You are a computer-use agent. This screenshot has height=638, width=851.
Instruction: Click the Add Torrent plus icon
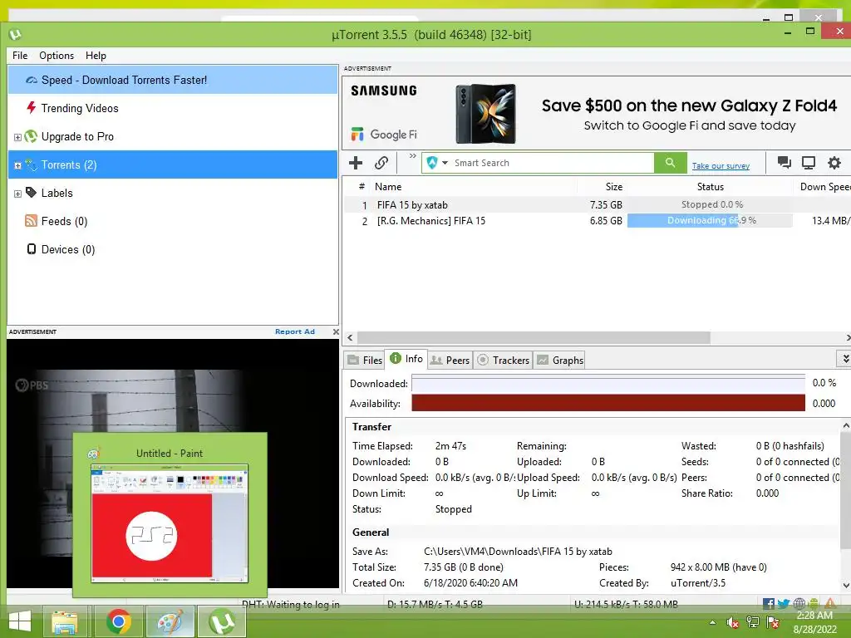pos(356,163)
